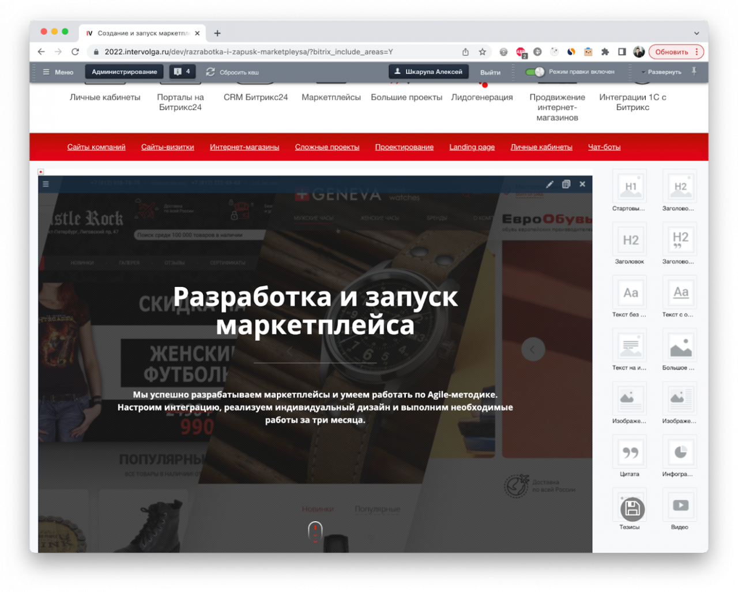Click the Сбросить кеш refresh button
Image resolution: width=738 pixels, height=592 pixels.
point(232,72)
